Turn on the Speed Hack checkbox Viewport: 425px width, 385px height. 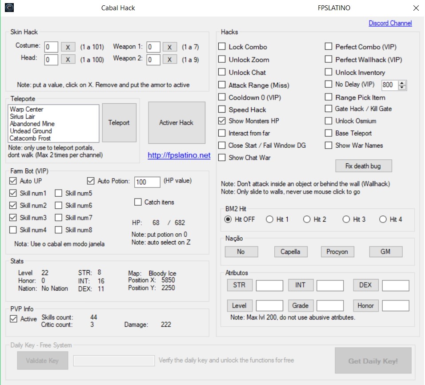(x=222, y=109)
